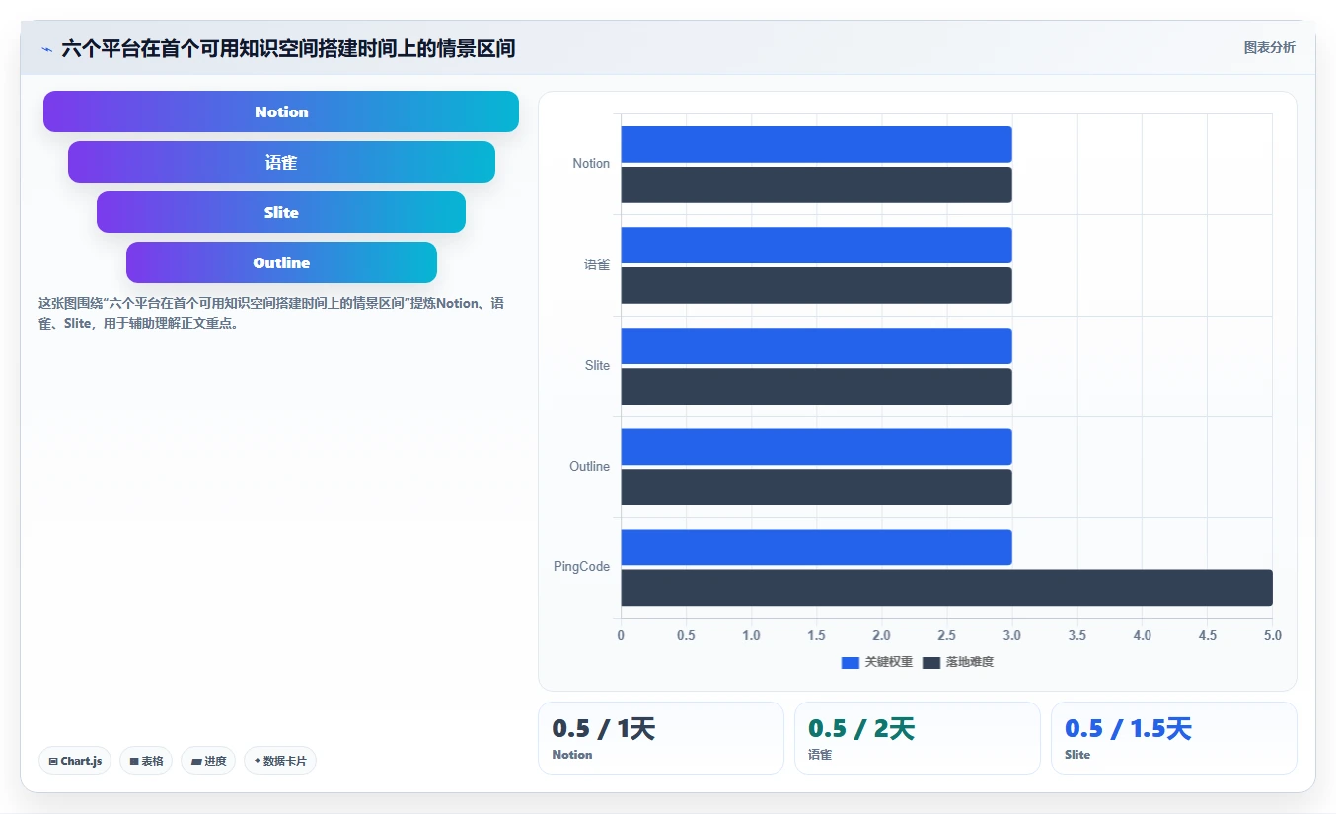This screenshot has width=1336, height=814.
Task: Open the 0.5 / 2天 语雀 stat card
Action: point(918,738)
